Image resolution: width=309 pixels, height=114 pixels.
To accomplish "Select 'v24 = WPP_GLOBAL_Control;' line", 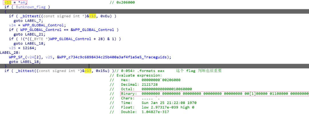I will click(37, 25).
